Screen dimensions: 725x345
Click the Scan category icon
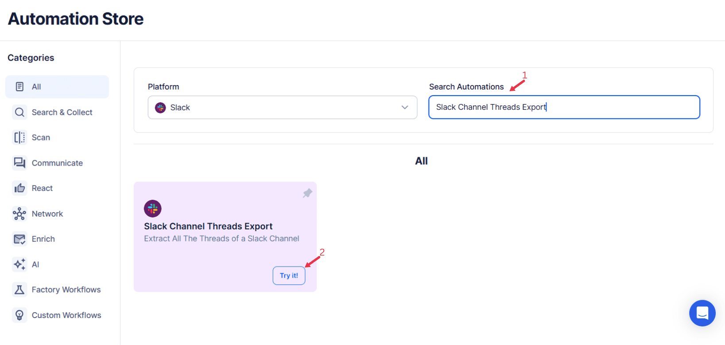click(19, 138)
